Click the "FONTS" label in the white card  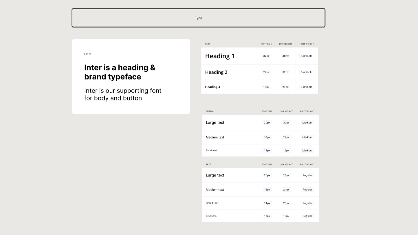tap(88, 54)
